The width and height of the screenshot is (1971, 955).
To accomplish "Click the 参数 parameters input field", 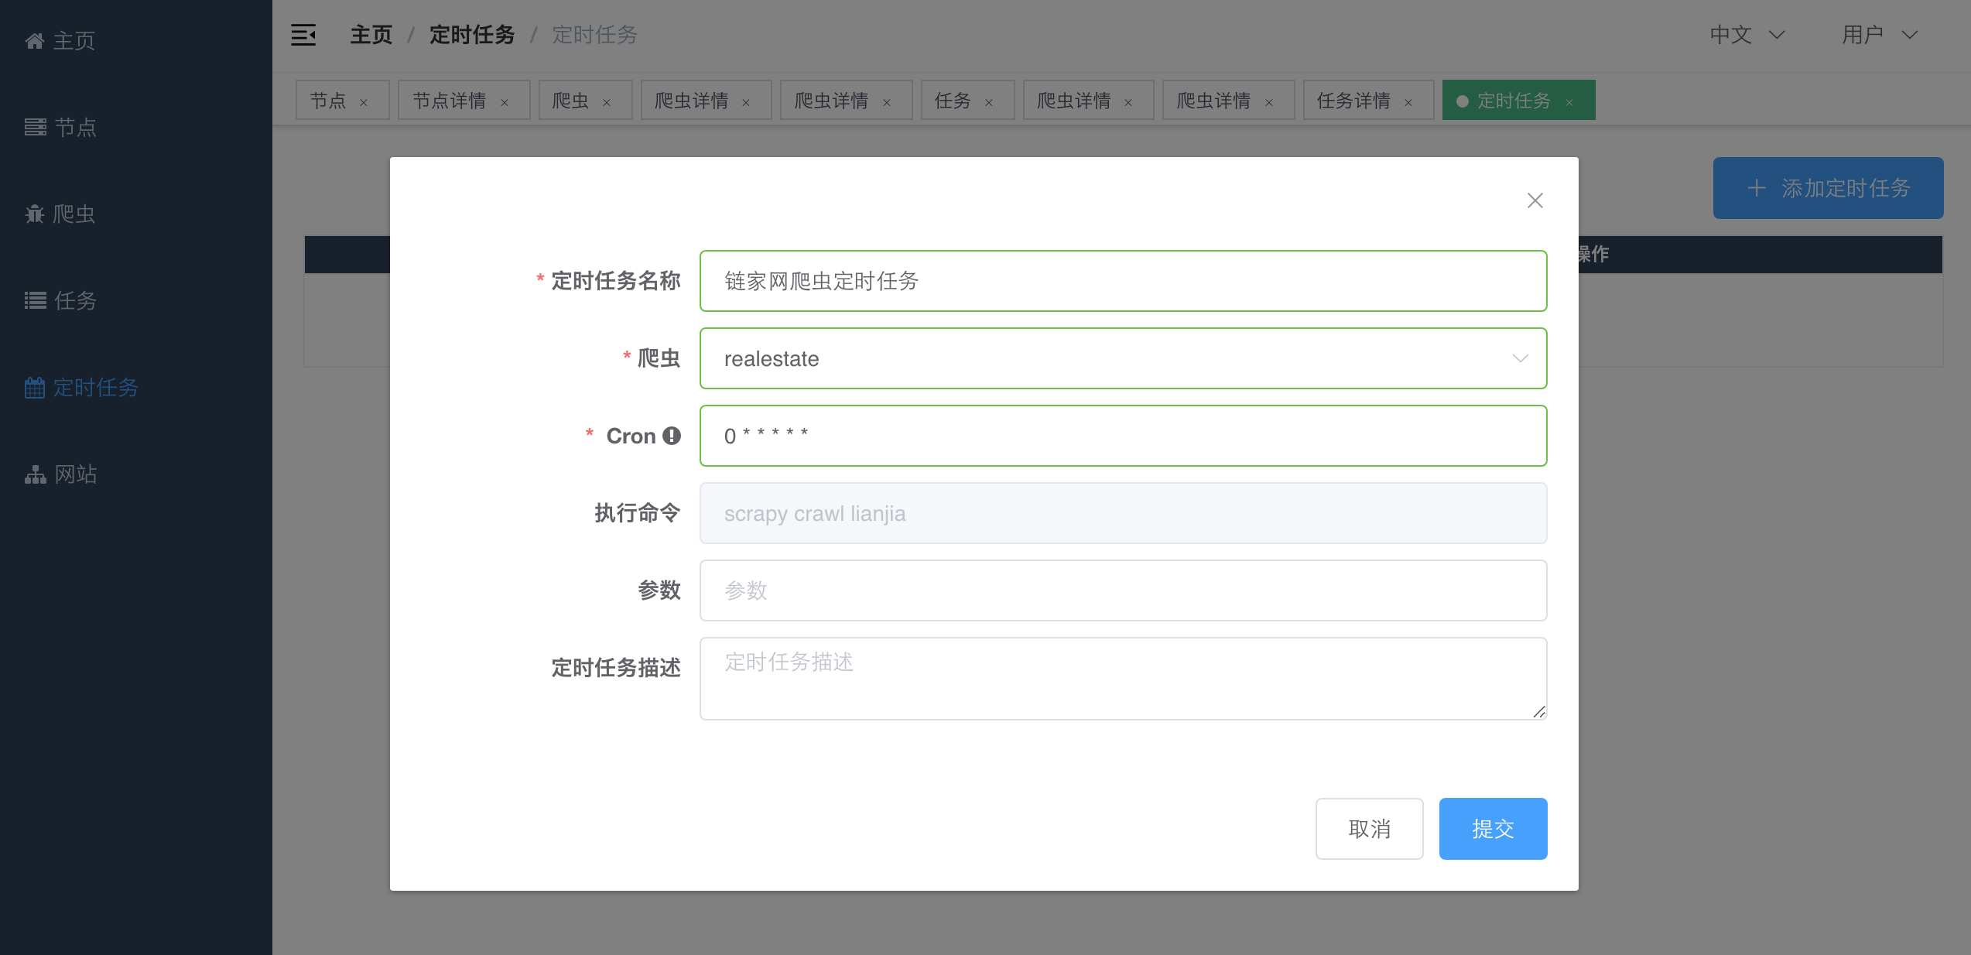I will (1123, 590).
